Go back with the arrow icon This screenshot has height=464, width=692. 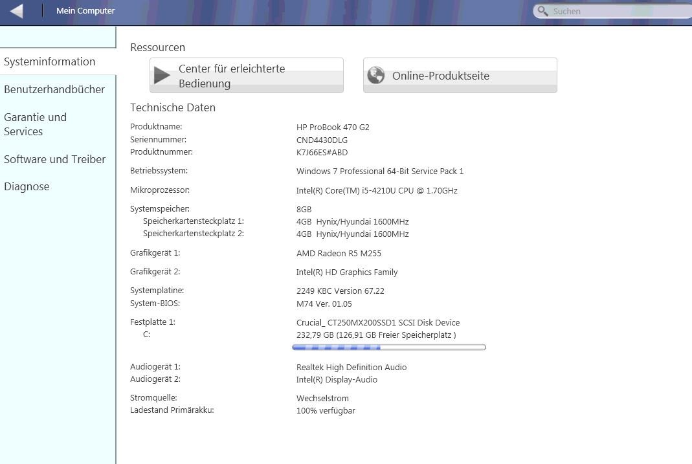point(17,11)
